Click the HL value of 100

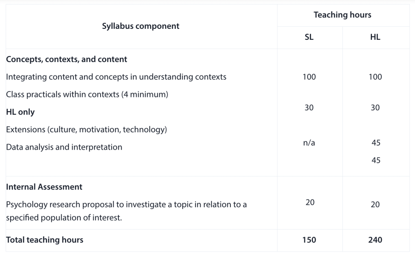[x=375, y=77]
